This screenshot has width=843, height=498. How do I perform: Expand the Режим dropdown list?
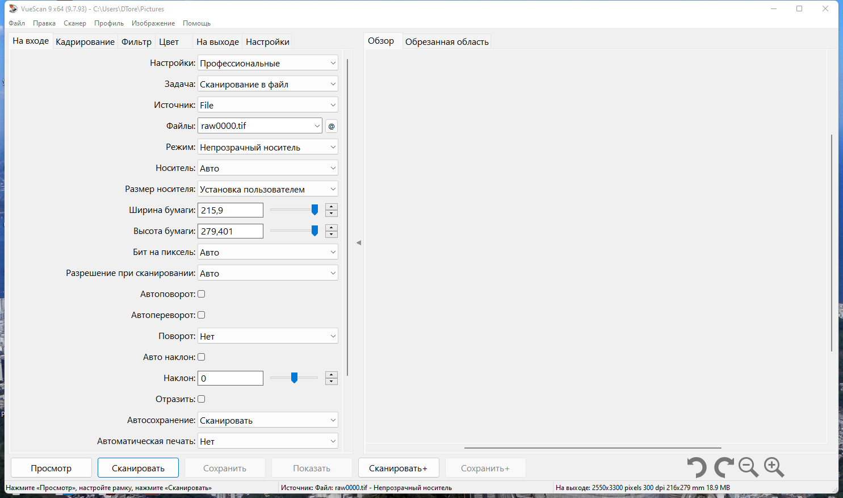268,147
